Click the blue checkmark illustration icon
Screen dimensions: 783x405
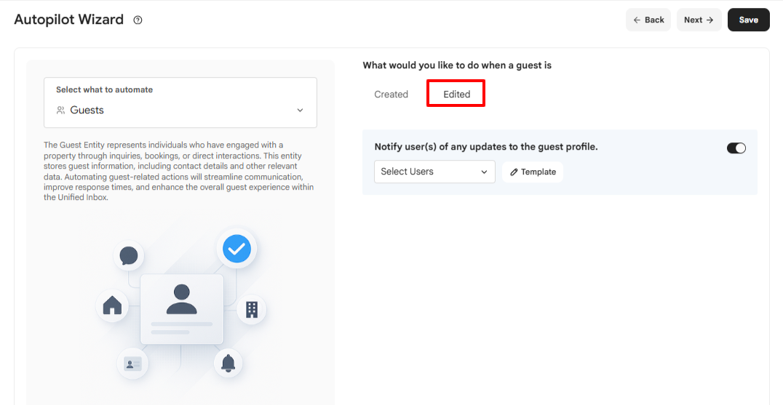pos(237,249)
